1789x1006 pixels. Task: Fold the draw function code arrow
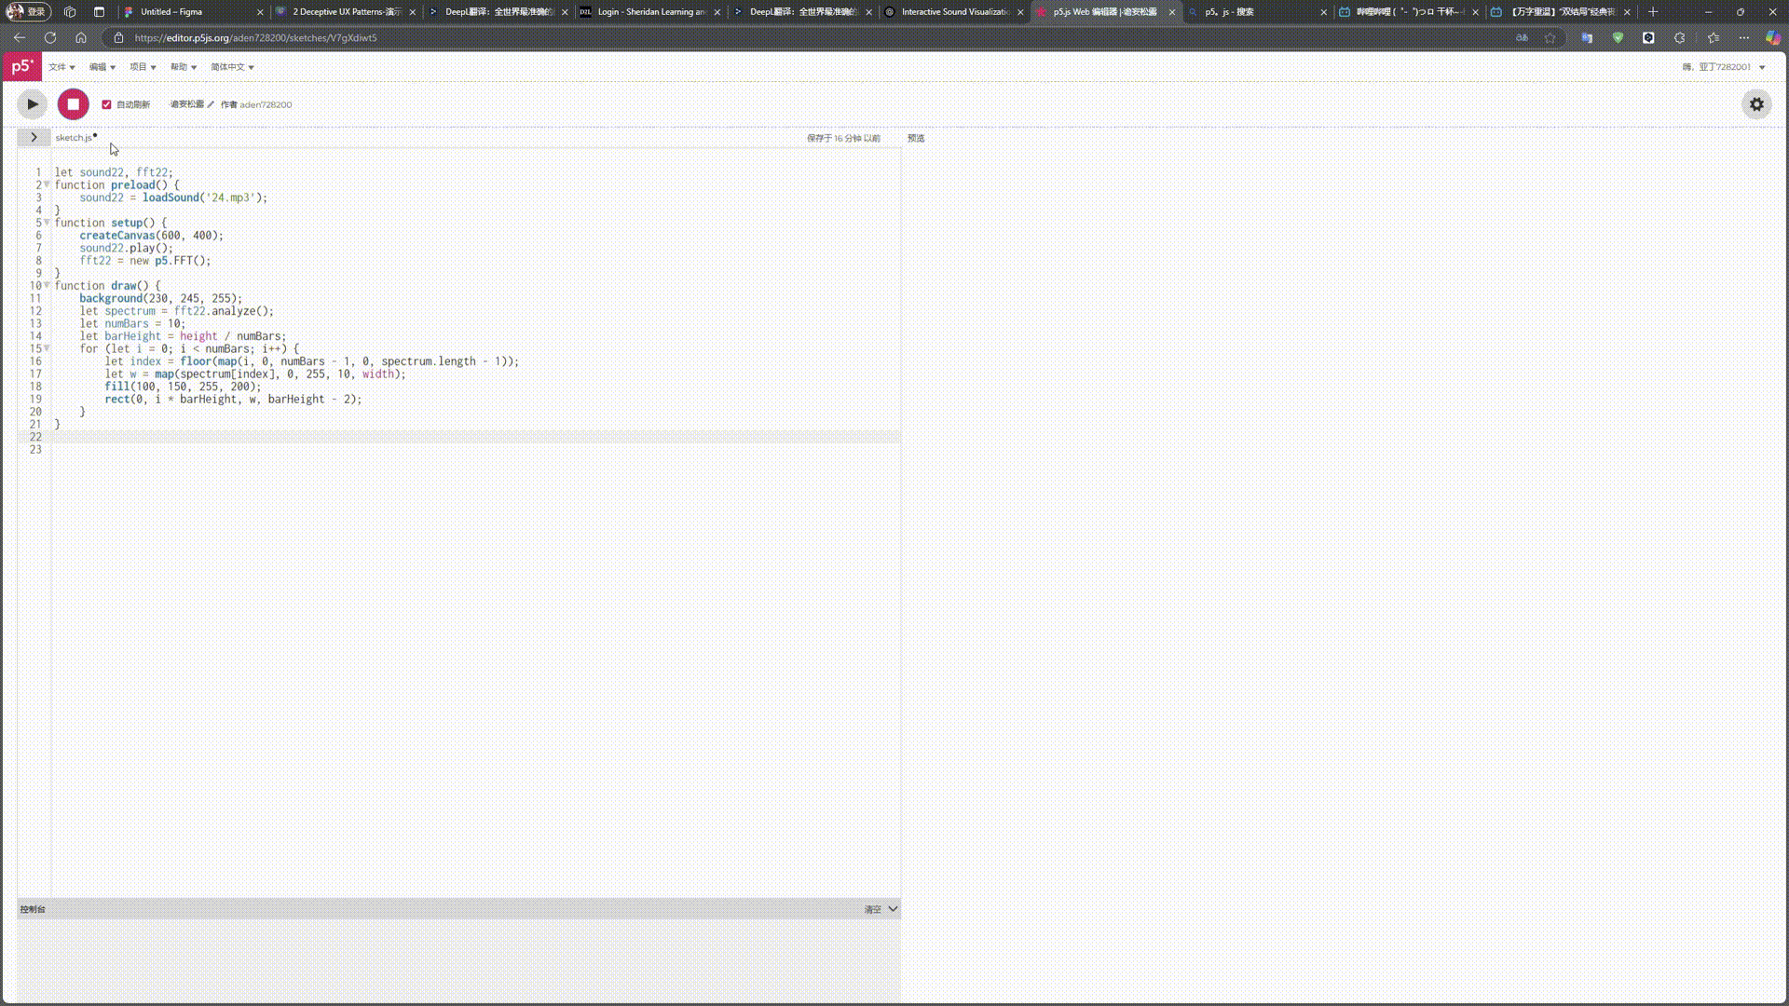[x=47, y=285]
